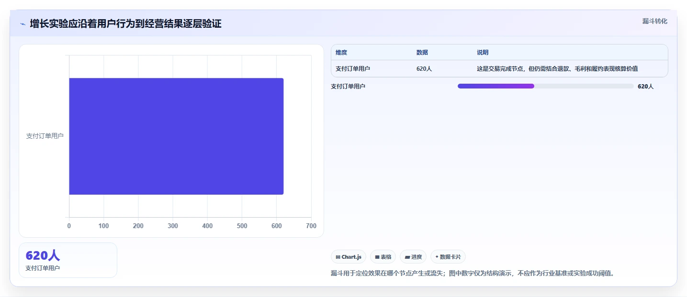Click the x-axis tick label 700

pos(311,226)
